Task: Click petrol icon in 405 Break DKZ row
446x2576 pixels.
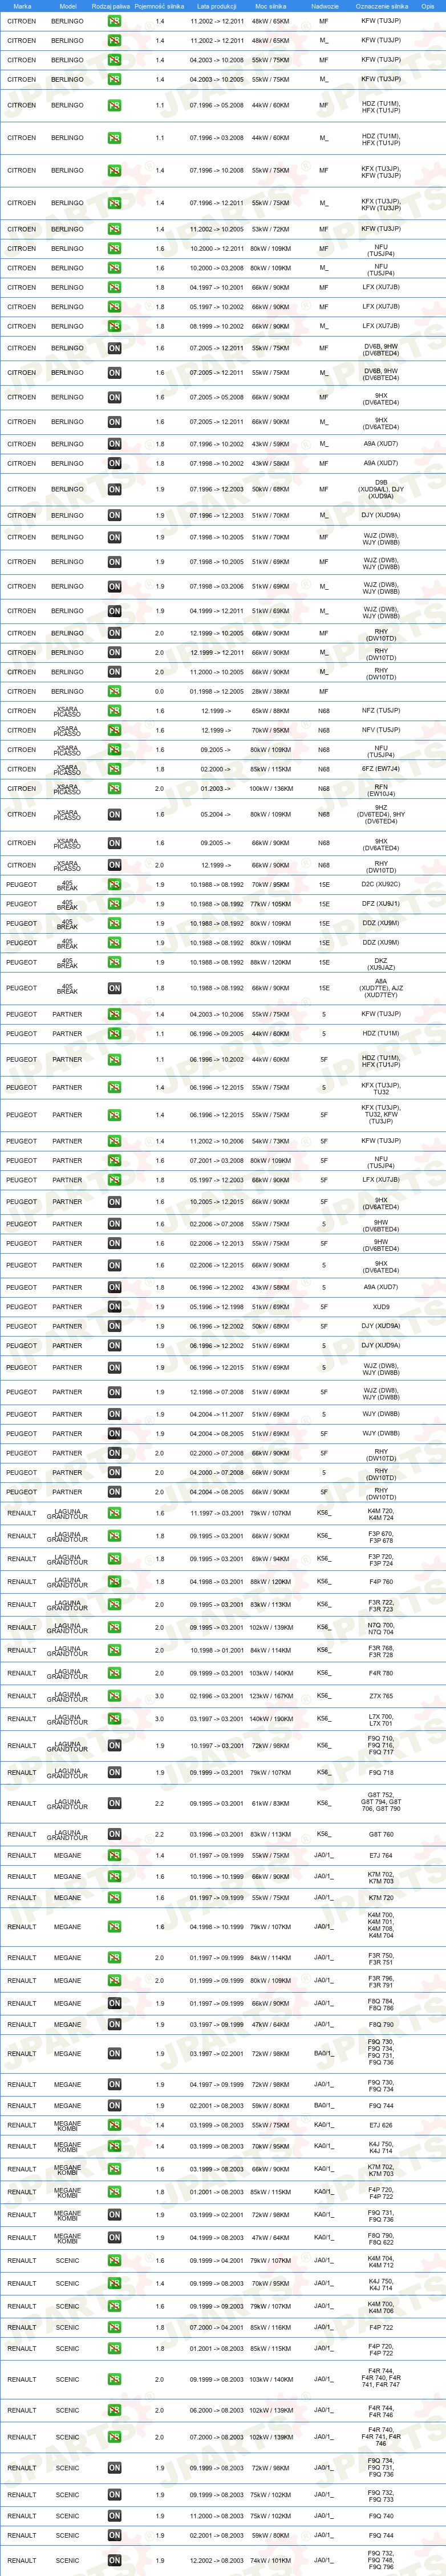Action: (115, 962)
